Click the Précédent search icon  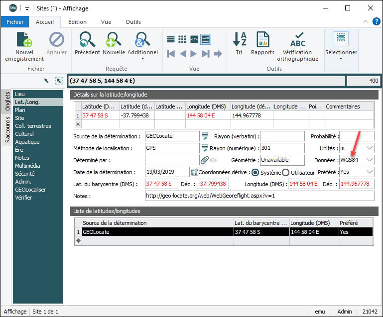pyautogui.click(x=87, y=40)
